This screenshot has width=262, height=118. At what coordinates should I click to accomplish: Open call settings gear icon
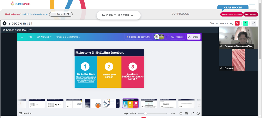coord(4,23)
